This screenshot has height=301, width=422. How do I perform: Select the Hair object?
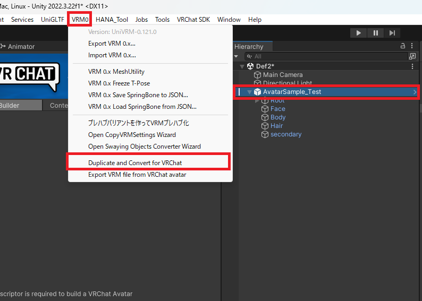coord(277,126)
